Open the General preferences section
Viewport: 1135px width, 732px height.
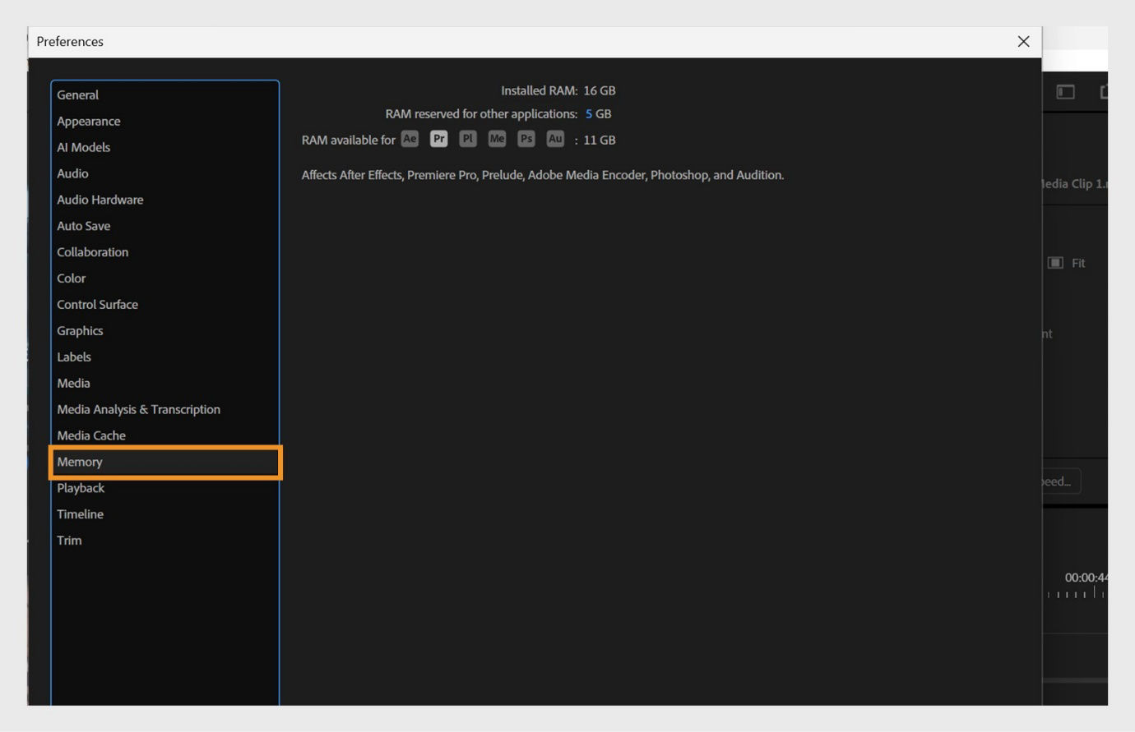[78, 94]
